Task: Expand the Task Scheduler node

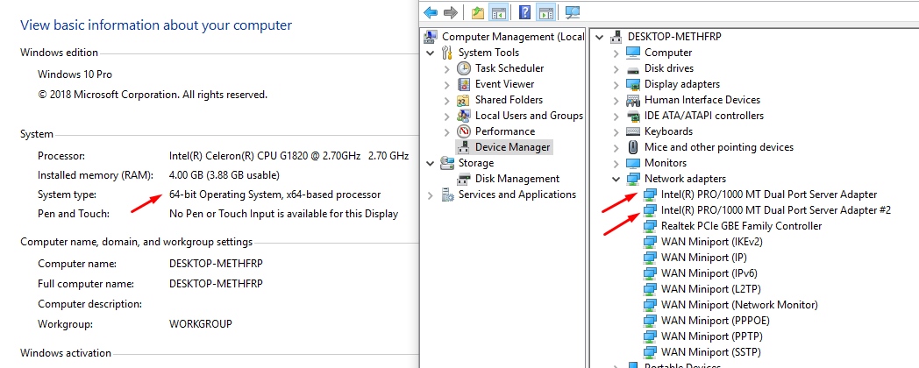Action: pyautogui.click(x=447, y=68)
